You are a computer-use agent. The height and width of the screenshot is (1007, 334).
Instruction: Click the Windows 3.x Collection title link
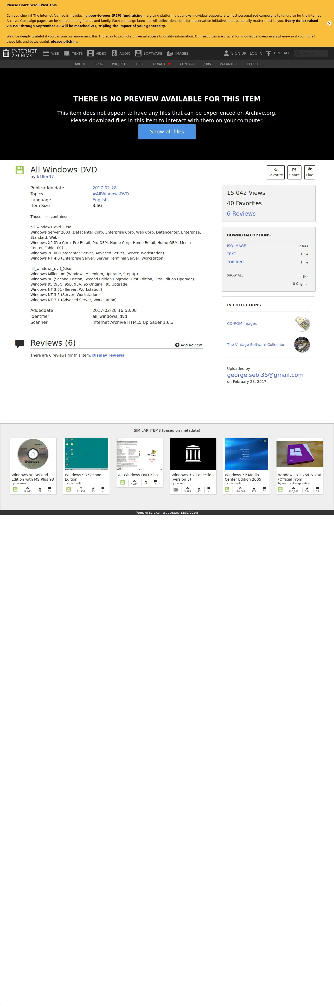pos(192,477)
